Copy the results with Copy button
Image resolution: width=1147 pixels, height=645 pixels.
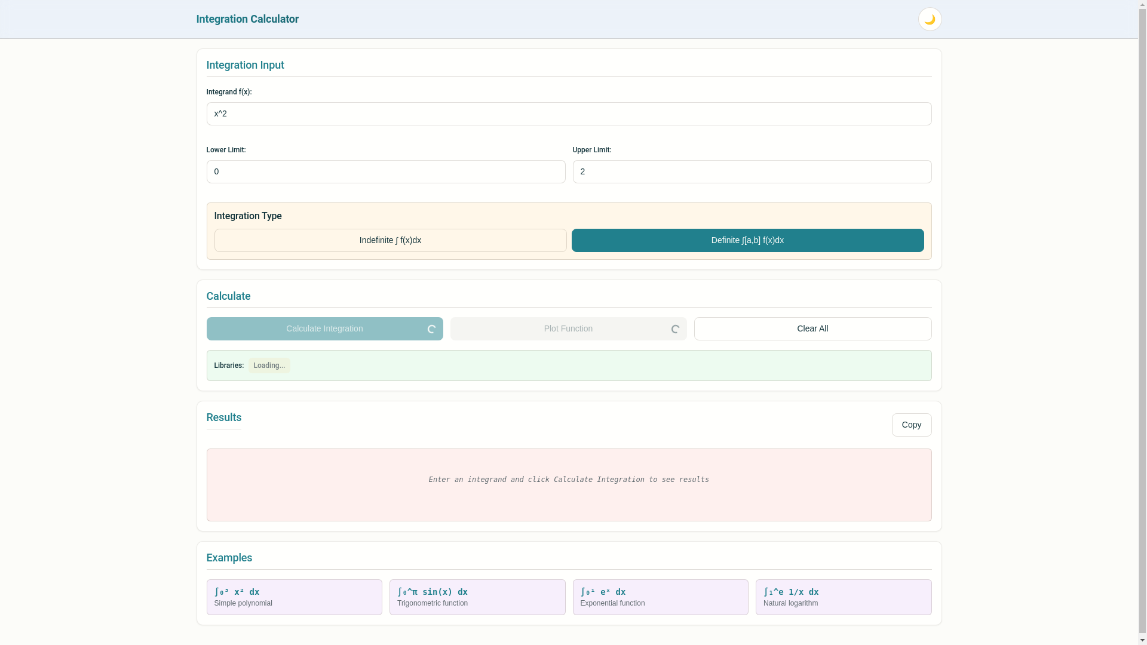912,425
